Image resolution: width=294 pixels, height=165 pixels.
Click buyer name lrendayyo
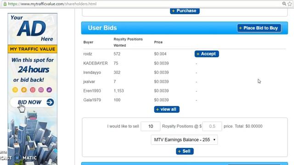92,72
